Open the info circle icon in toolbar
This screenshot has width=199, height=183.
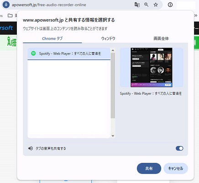(170, 5)
